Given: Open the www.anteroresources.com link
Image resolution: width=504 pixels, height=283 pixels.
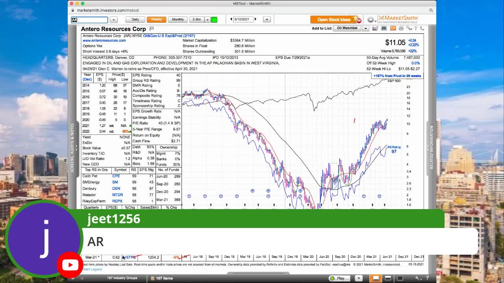Looking at the screenshot, I should click(104, 40).
